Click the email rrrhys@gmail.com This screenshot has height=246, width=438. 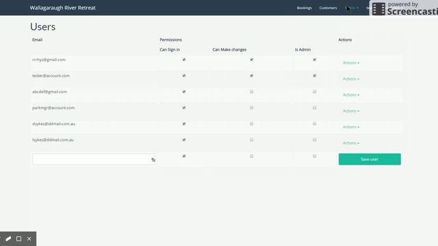(x=49, y=59)
